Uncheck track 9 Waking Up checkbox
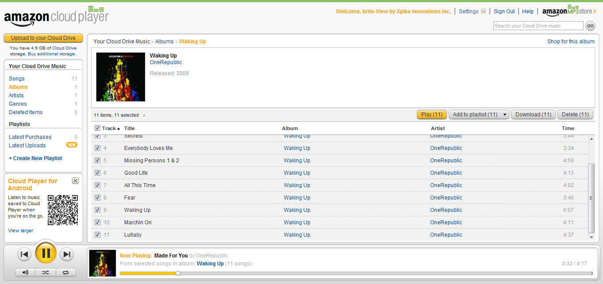 coord(97,210)
